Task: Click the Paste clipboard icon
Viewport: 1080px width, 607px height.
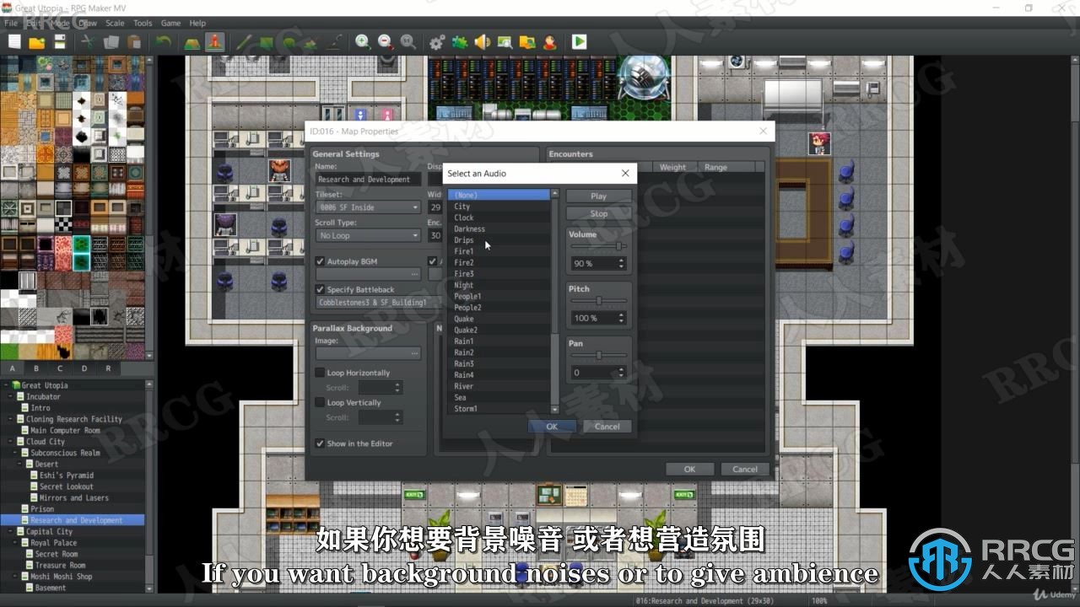Action: coord(134,41)
